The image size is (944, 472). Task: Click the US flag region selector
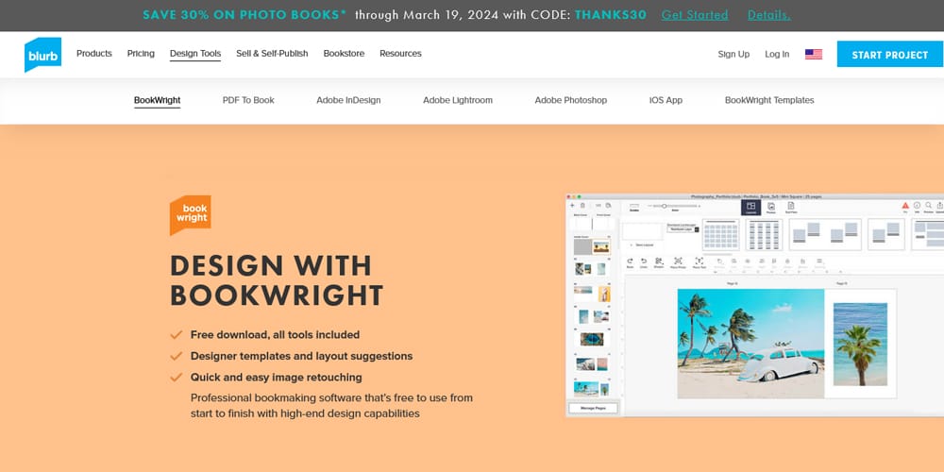813,55
